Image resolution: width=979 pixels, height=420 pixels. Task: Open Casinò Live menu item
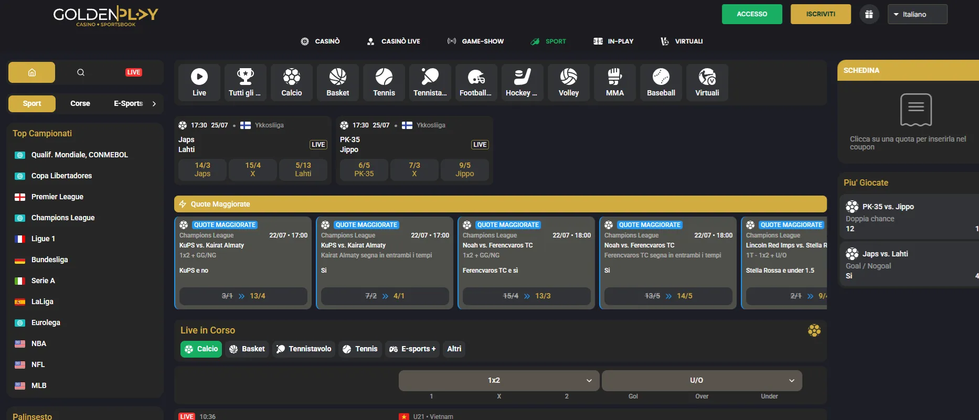pyautogui.click(x=393, y=41)
